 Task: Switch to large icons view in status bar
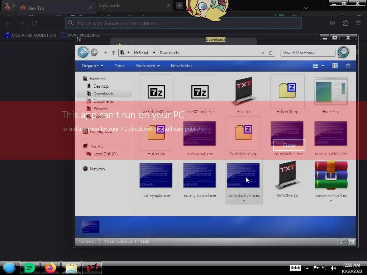pos(351,242)
